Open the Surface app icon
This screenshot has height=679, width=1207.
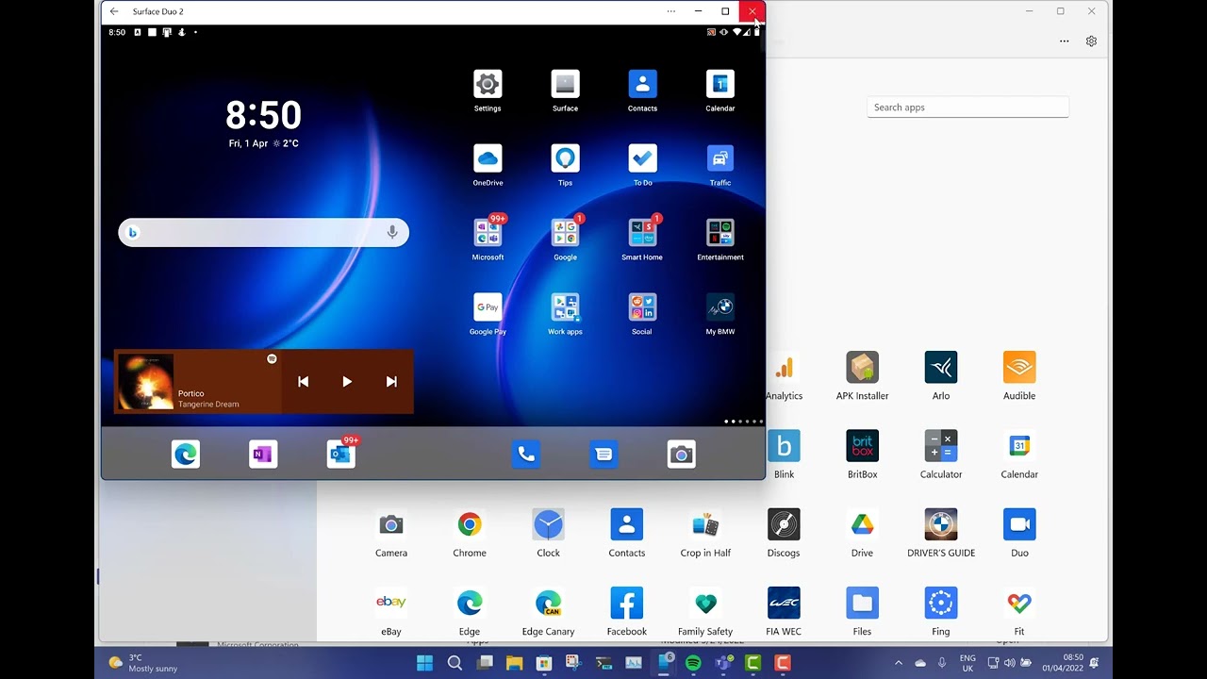(565, 84)
